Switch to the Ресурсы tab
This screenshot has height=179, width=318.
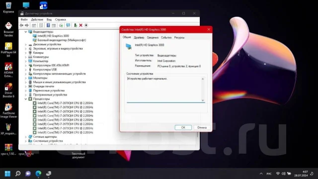point(179,38)
